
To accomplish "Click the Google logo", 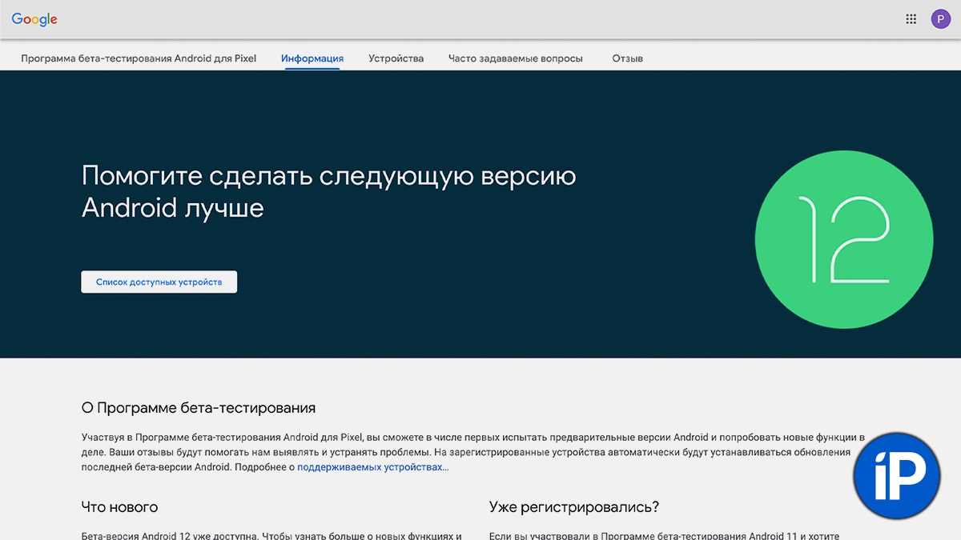I will pyautogui.click(x=34, y=19).
